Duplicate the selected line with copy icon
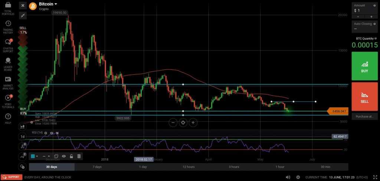The width and height of the screenshot is (380, 181). pos(56,156)
